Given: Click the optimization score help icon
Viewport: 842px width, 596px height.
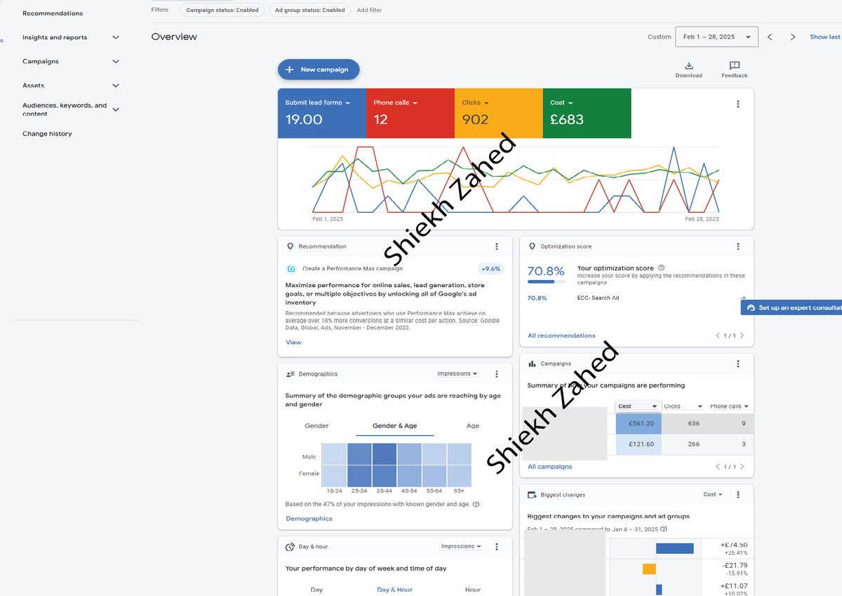Looking at the screenshot, I should coord(662,268).
